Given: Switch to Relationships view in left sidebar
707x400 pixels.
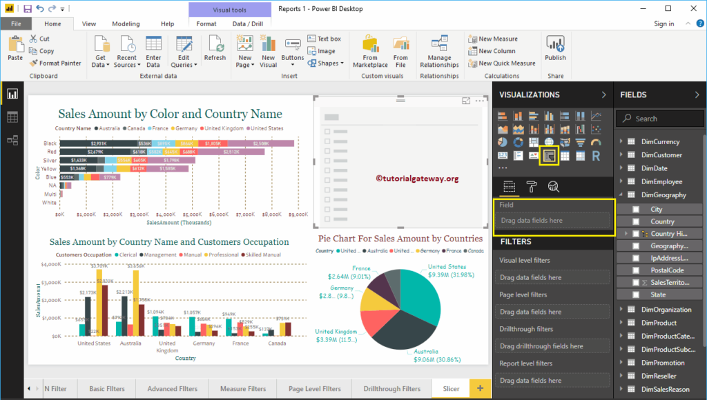Looking at the screenshot, I should pyautogui.click(x=12, y=140).
